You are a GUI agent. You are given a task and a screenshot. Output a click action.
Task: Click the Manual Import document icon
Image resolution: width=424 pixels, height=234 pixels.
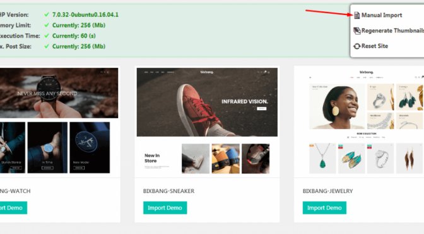pyautogui.click(x=356, y=15)
